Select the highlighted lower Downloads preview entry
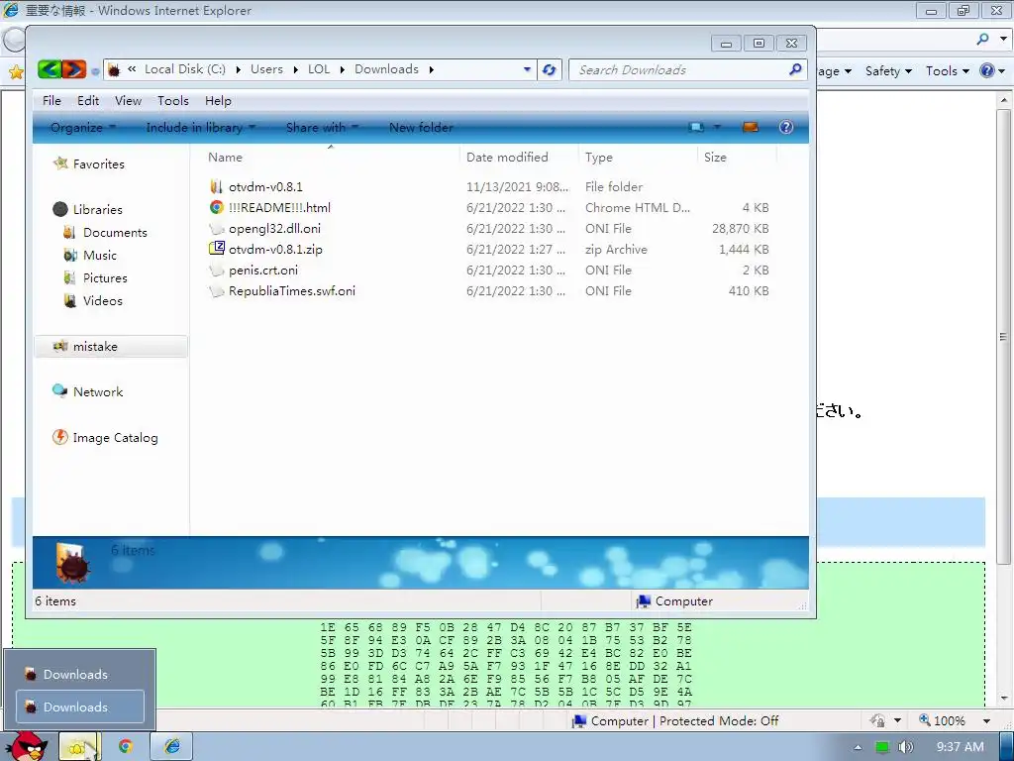This screenshot has width=1014, height=761. click(x=80, y=707)
